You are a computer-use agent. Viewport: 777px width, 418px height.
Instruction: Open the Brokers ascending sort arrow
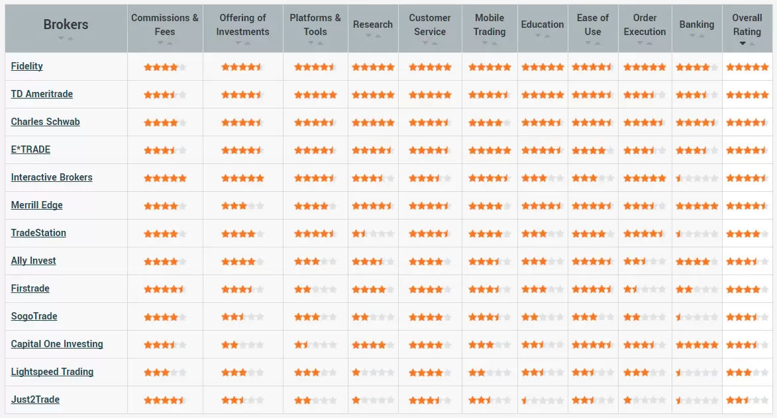click(70, 38)
